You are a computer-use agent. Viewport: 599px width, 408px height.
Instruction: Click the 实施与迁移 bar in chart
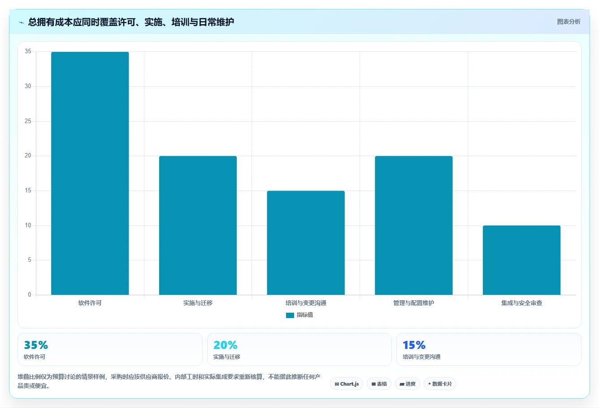[x=198, y=225]
